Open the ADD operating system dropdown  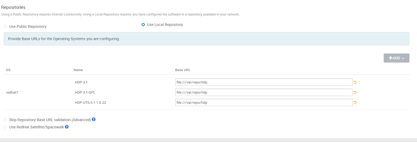(x=396, y=58)
